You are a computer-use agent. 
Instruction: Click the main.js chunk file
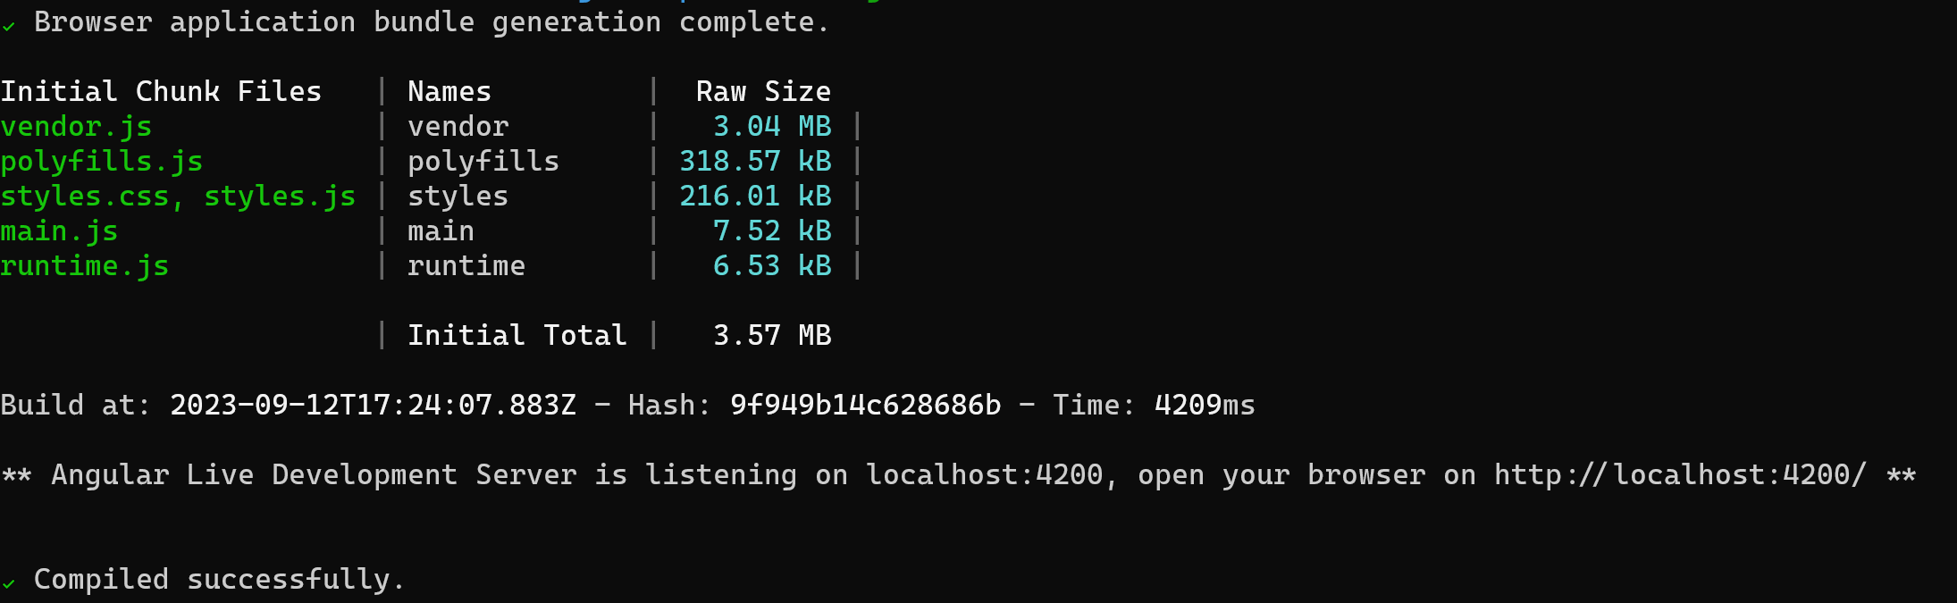59,230
